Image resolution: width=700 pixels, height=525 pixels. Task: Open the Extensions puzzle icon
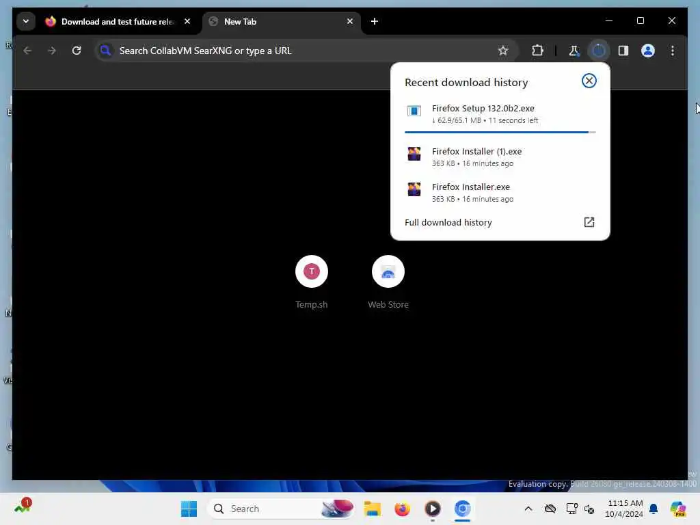pos(537,51)
